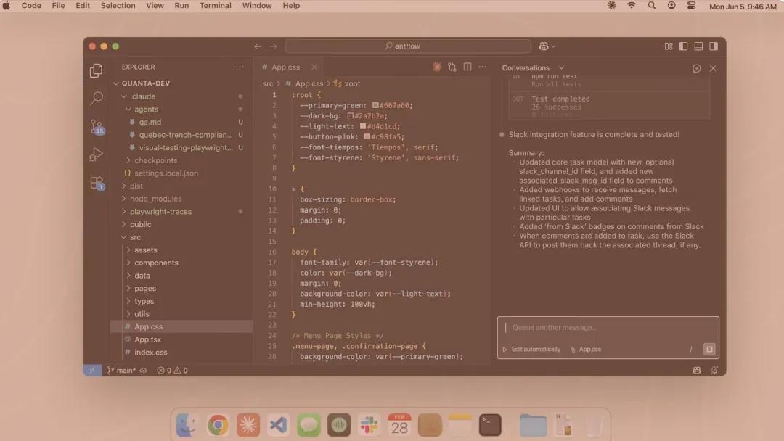Open the Conversations dropdown

[x=533, y=68]
